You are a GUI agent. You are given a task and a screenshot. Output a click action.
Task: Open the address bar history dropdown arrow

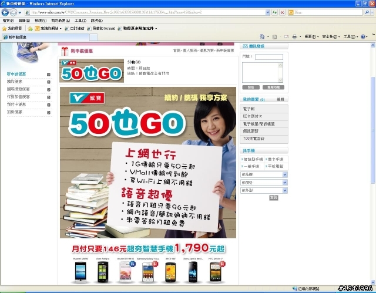point(268,12)
